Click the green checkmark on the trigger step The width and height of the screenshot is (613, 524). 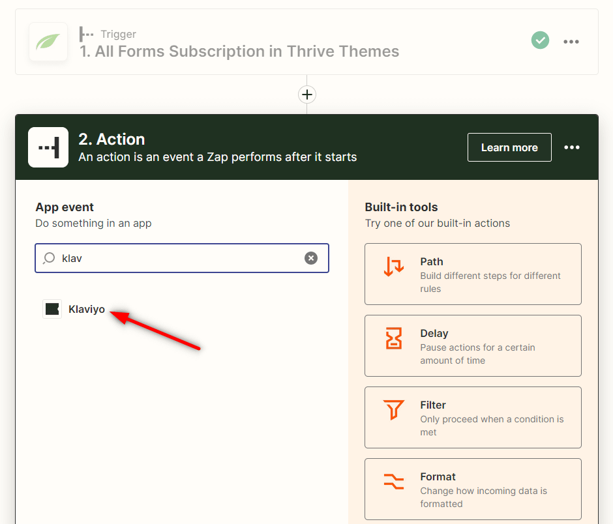pyautogui.click(x=540, y=41)
